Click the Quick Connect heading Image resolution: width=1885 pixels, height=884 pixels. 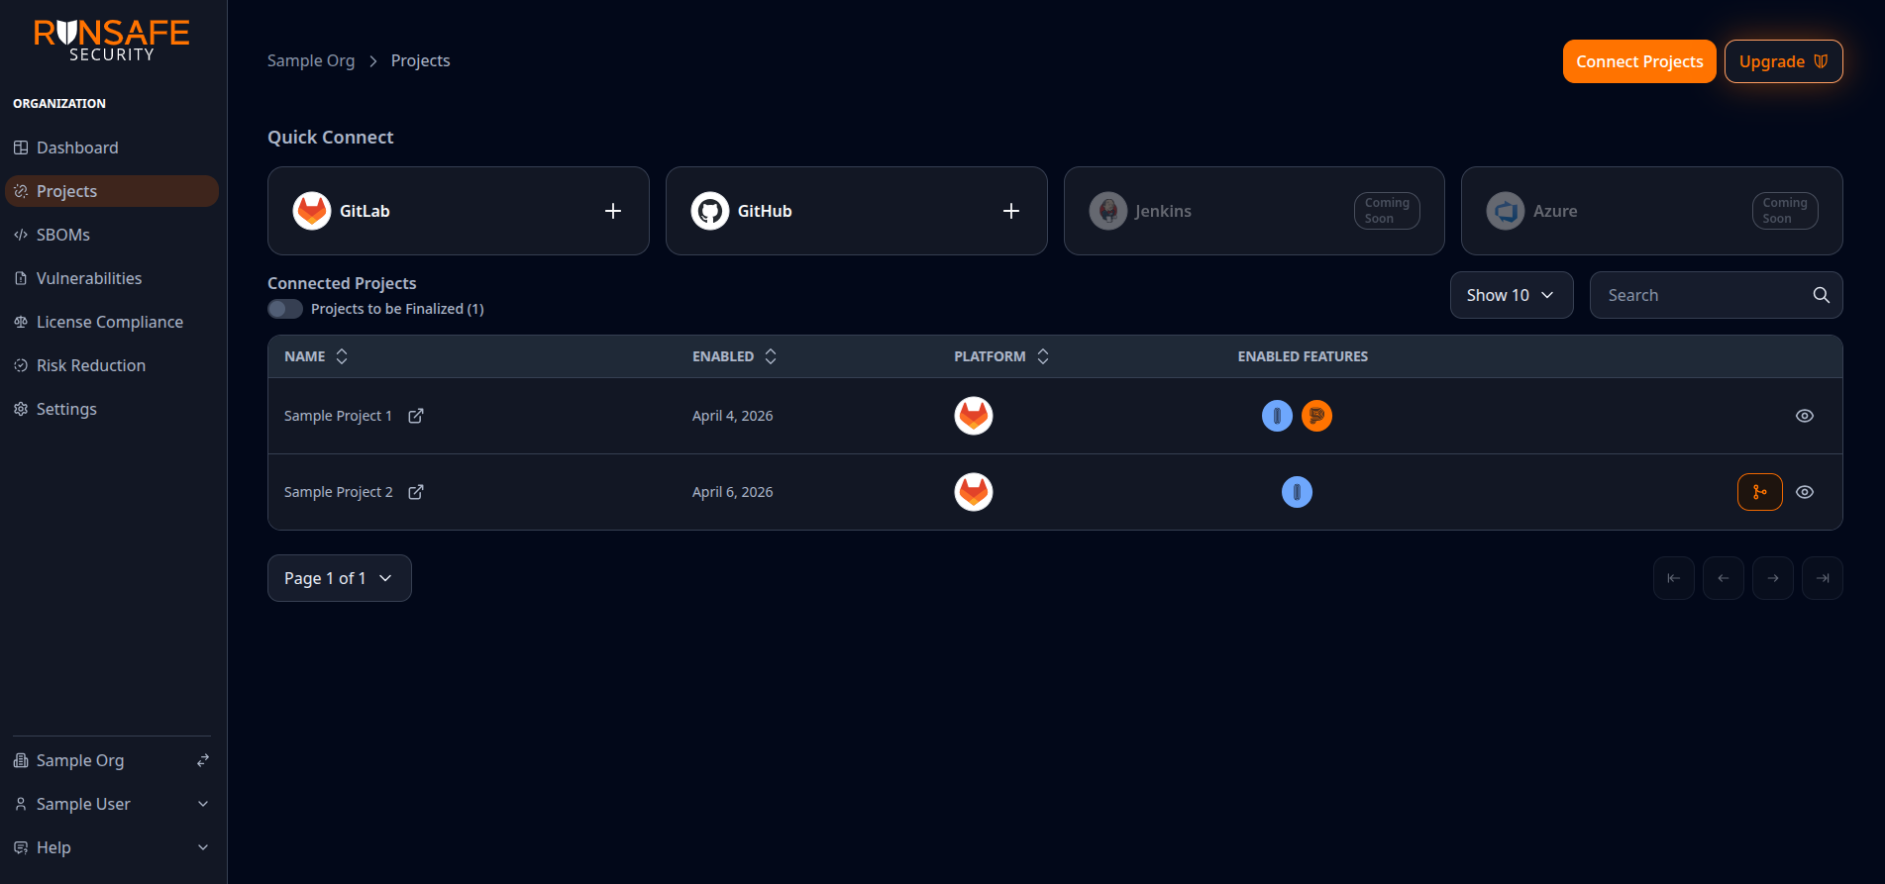(330, 137)
